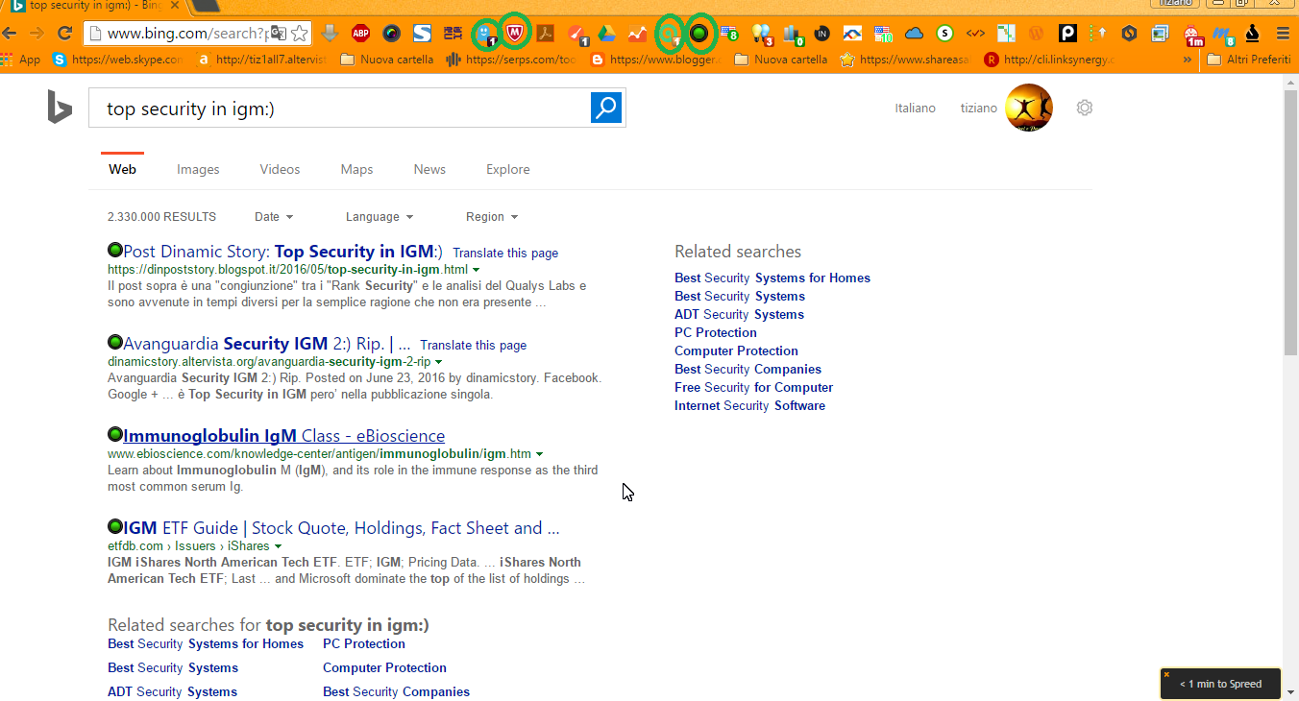Screen dimensions: 1299x701
Task: Switch to the Videos tab
Action: (x=280, y=169)
